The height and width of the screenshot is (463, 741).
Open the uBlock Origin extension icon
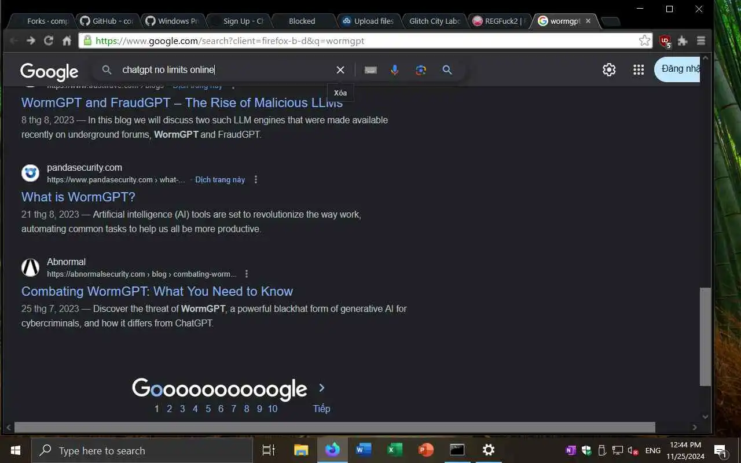click(x=665, y=41)
